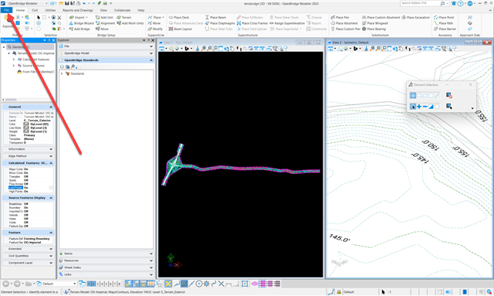
Task: Start the Add Bridge command
Action: click(80, 29)
